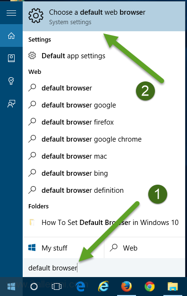Open the Feedback icon in sidebar

[11, 104]
